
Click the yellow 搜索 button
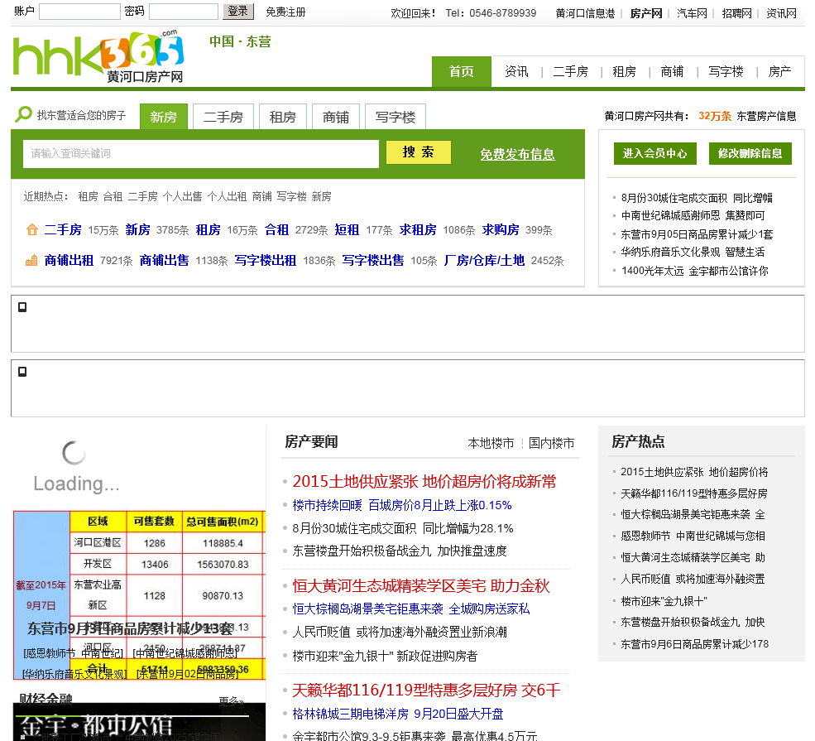(x=419, y=152)
